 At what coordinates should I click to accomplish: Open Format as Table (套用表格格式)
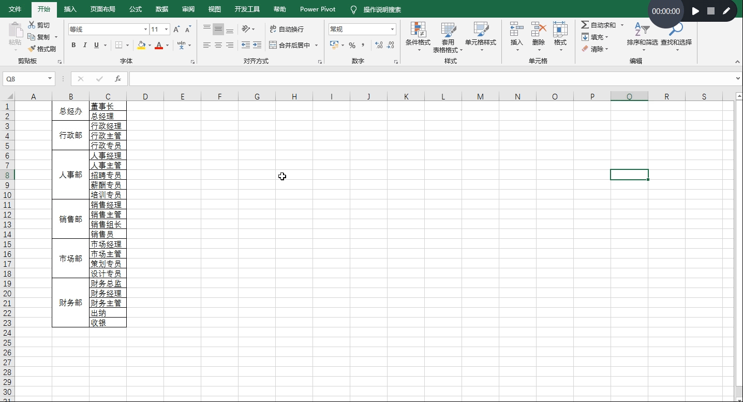[x=448, y=37]
